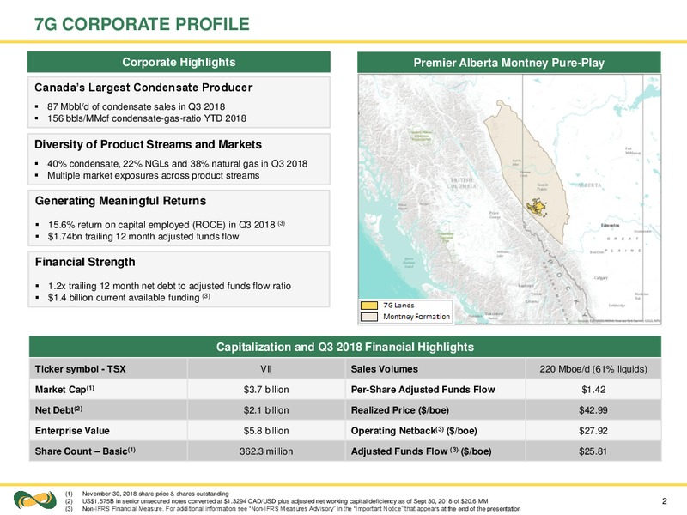687x515 pixels.
Task: Click the 'Share Count – Basic' label
Action: [x=108, y=451]
